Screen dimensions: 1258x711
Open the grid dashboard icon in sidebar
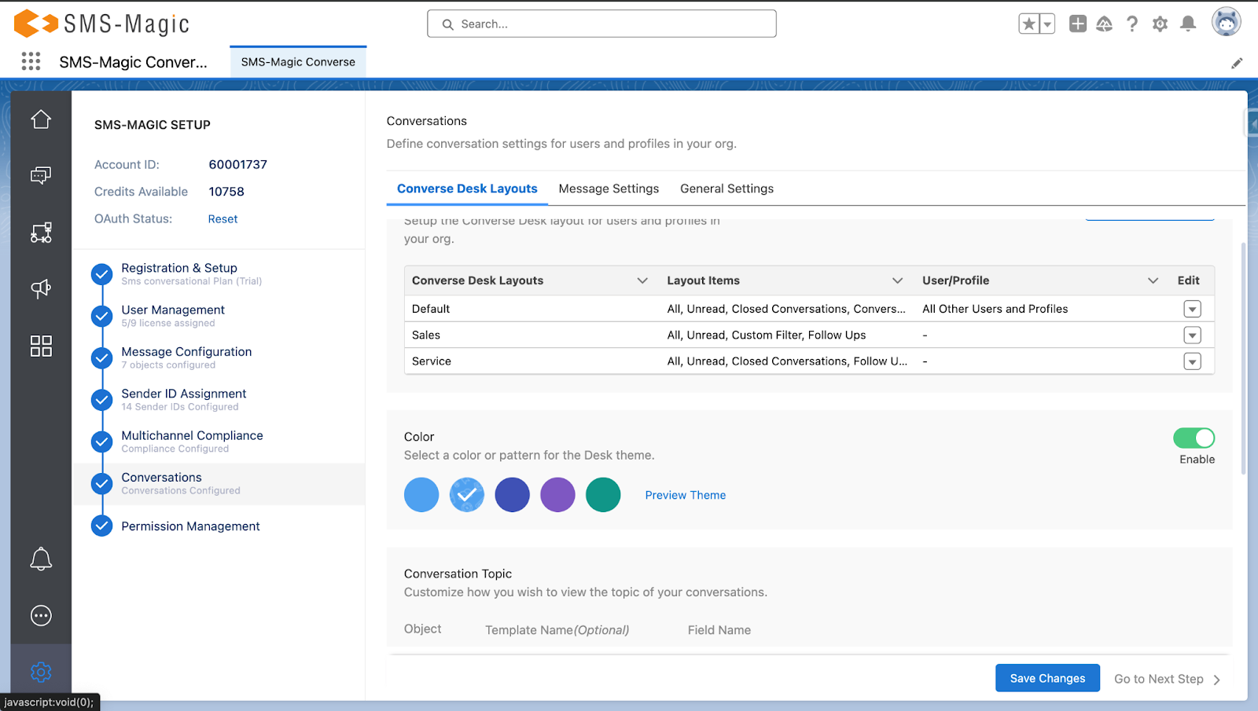41,346
